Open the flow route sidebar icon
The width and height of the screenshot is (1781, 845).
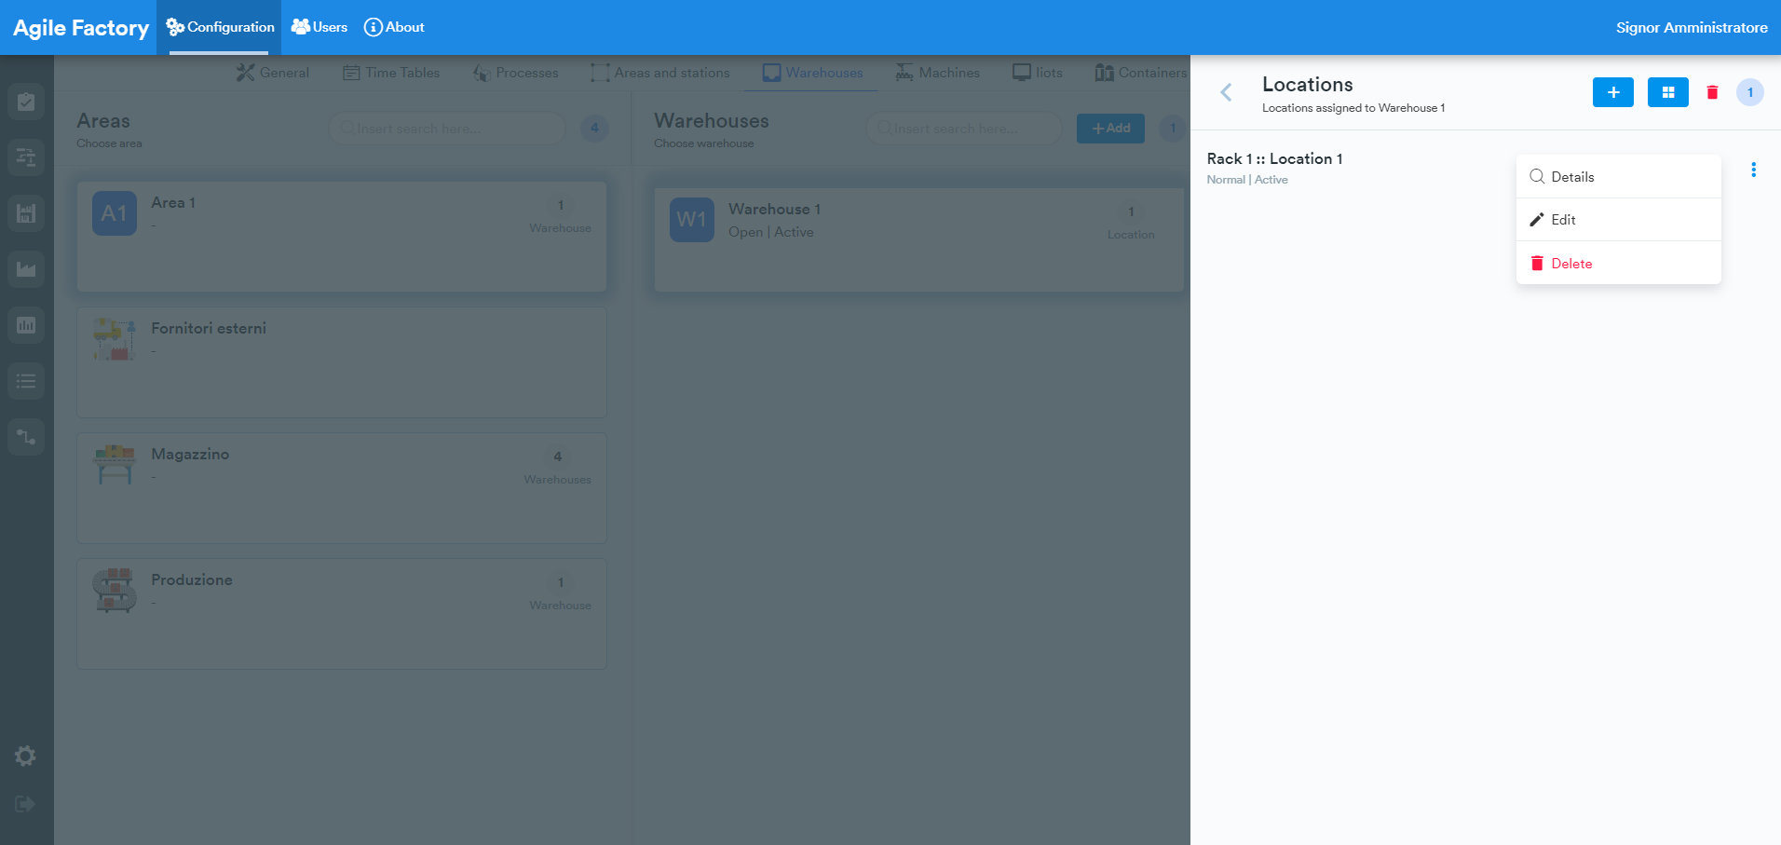pos(26,437)
